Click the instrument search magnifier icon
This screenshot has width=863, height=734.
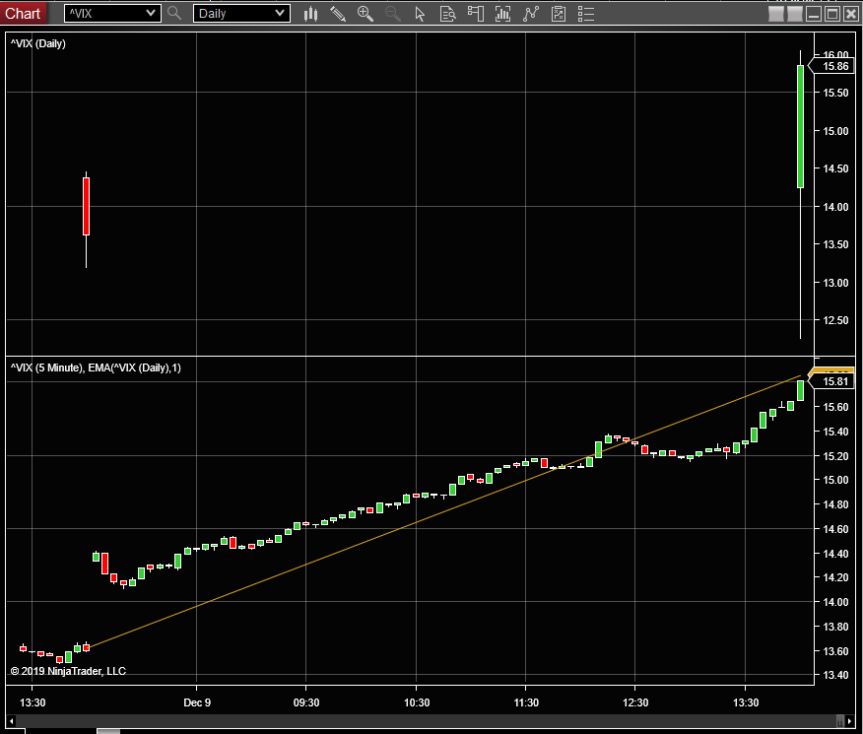click(174, 13)
